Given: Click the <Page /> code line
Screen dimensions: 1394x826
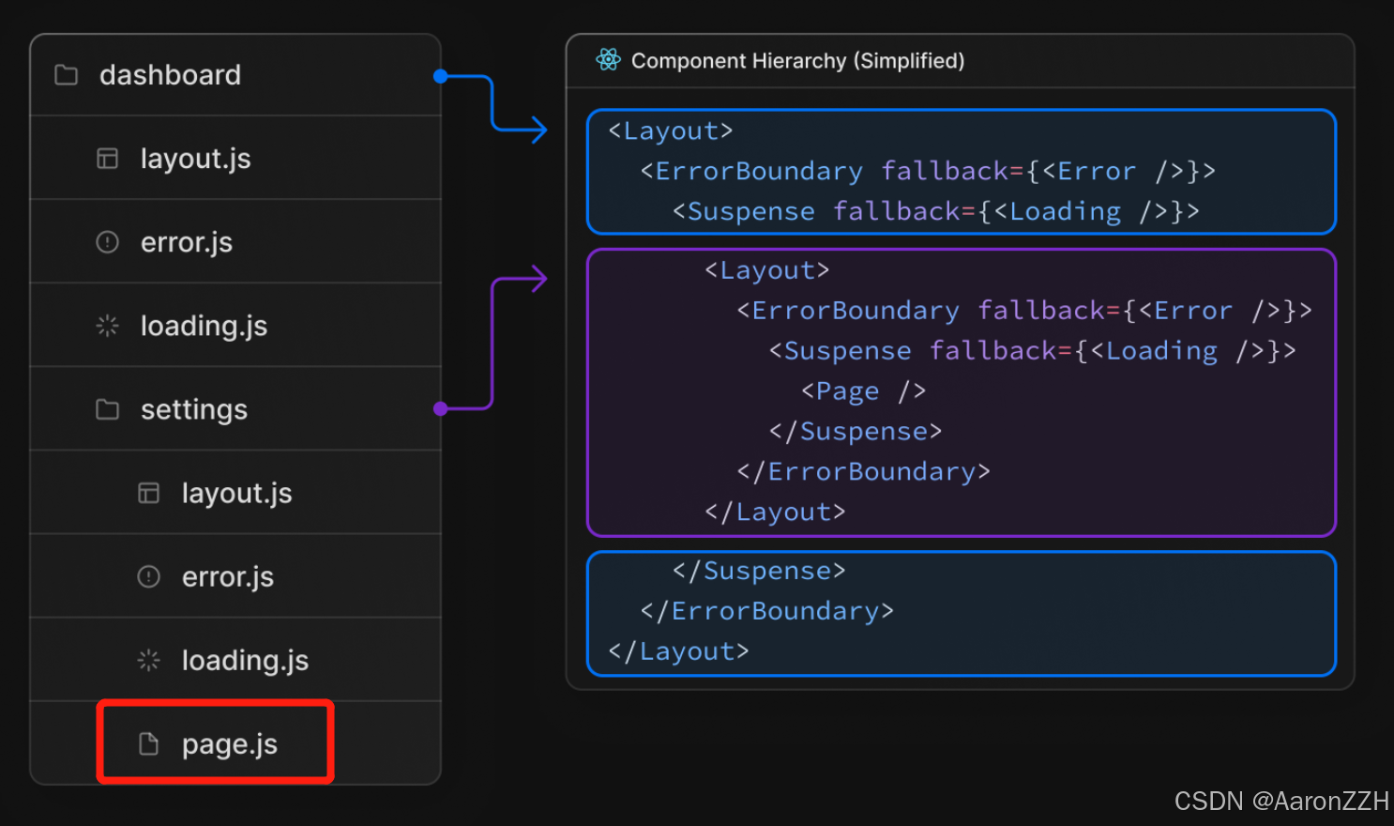Looking at the screenshot, I should (863, 391).
